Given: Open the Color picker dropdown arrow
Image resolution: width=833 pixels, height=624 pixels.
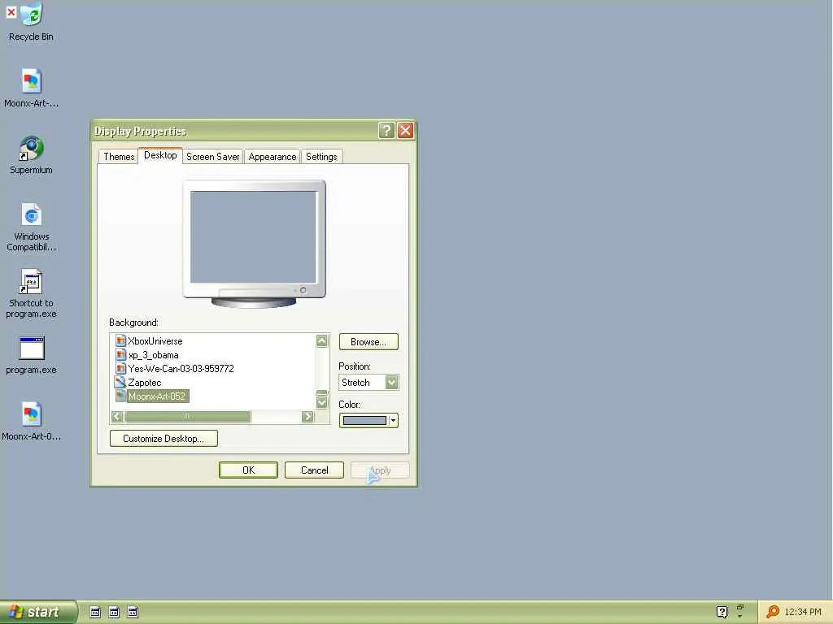Looking at the screenshot, I should (393, 420).
